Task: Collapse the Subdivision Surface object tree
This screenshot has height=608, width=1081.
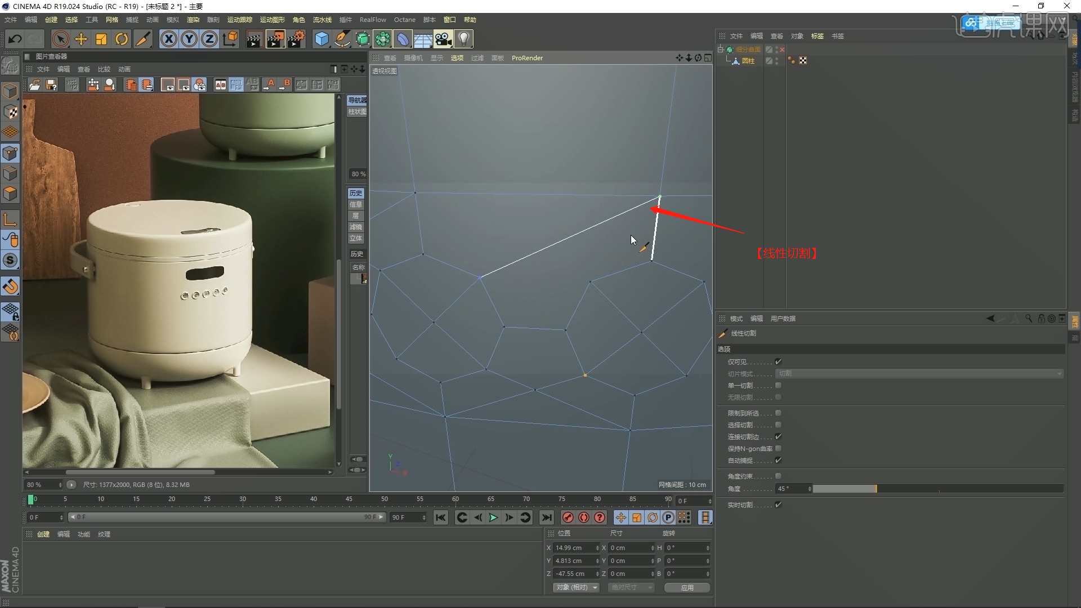Action: (x=720, y=50)
